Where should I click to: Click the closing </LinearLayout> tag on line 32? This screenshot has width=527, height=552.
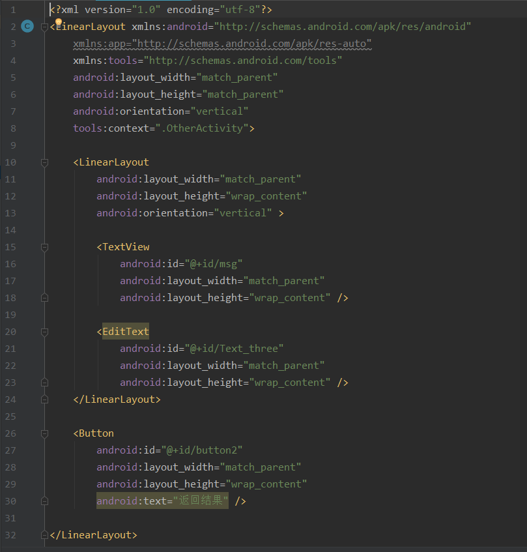click(94, 535)
